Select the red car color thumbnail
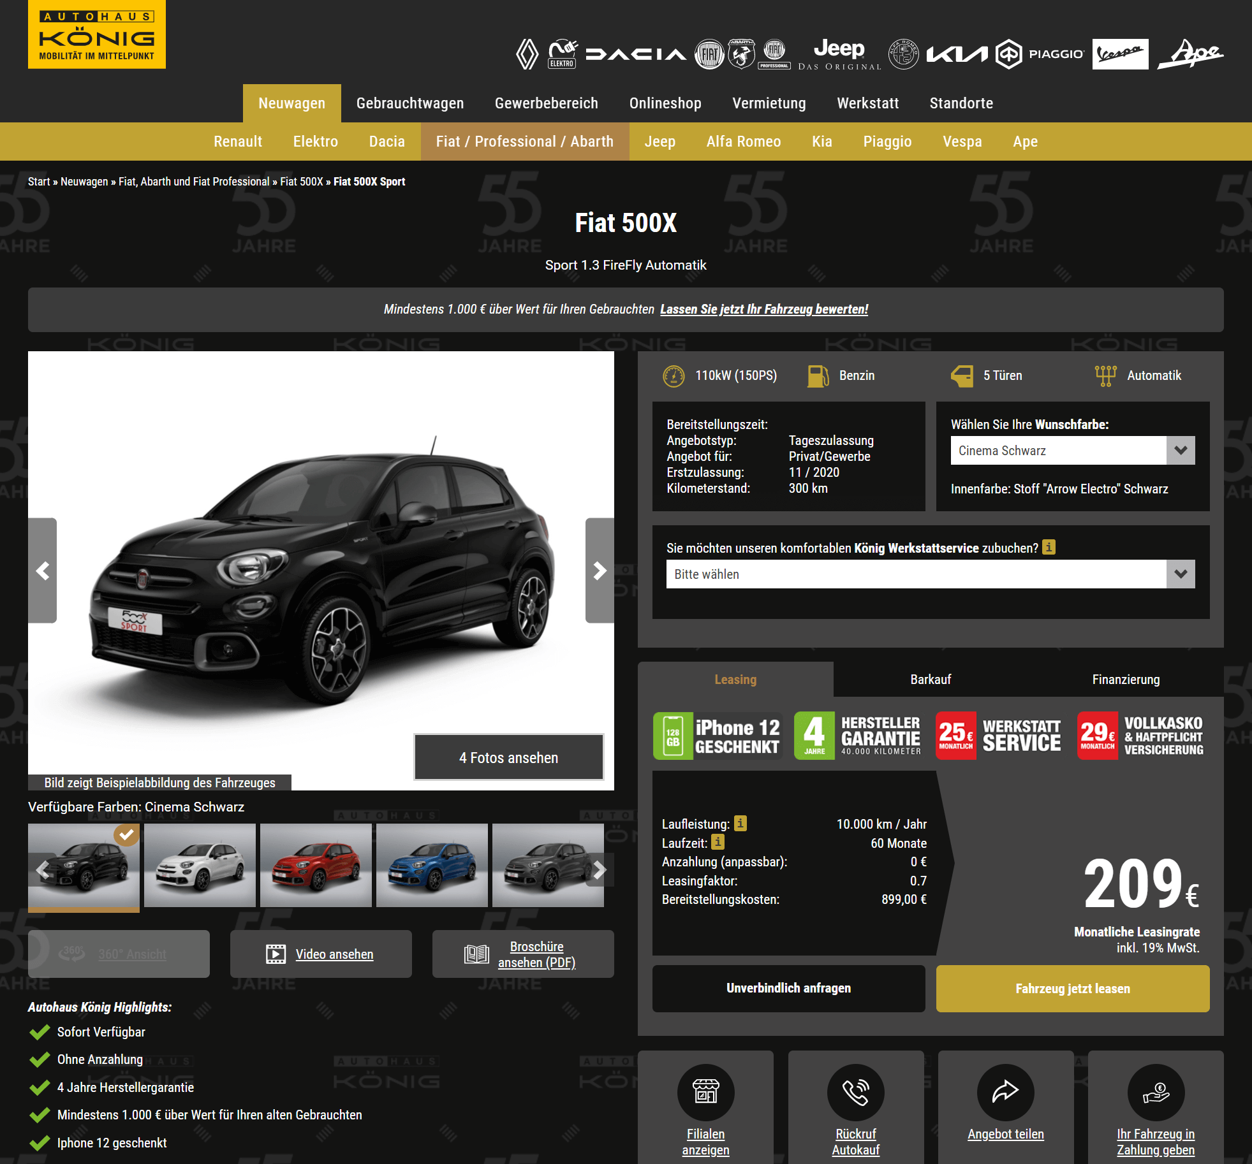The height and width of the screenshot is (1164, 1252). coord(316,866)
